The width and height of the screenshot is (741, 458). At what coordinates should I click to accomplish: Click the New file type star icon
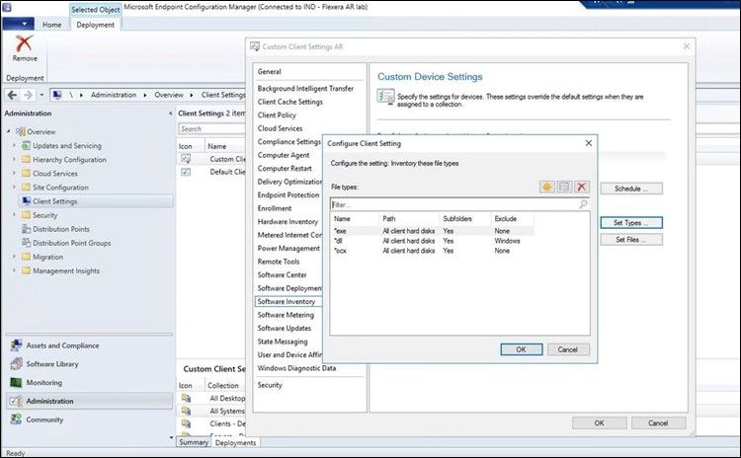(x=546, y=187)
